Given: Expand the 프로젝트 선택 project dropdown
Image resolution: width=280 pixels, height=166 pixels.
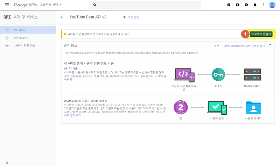Looking at the screenshot, I should point(51,5).
